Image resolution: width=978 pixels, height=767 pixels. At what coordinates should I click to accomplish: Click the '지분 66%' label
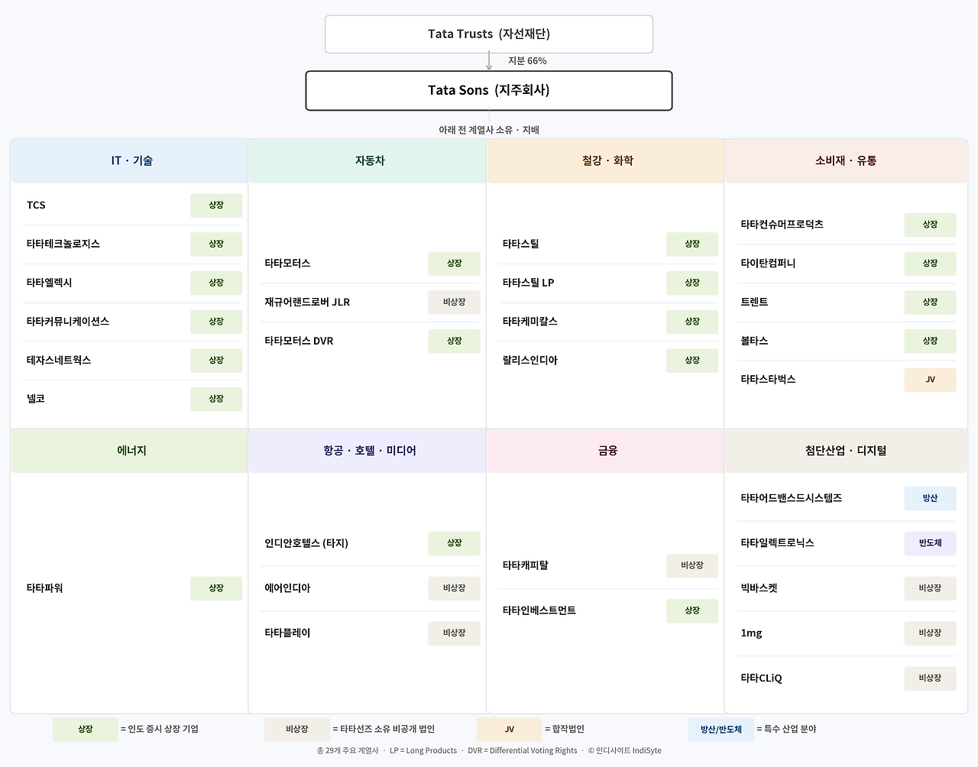pyautogui.click(x=527, y=61)
